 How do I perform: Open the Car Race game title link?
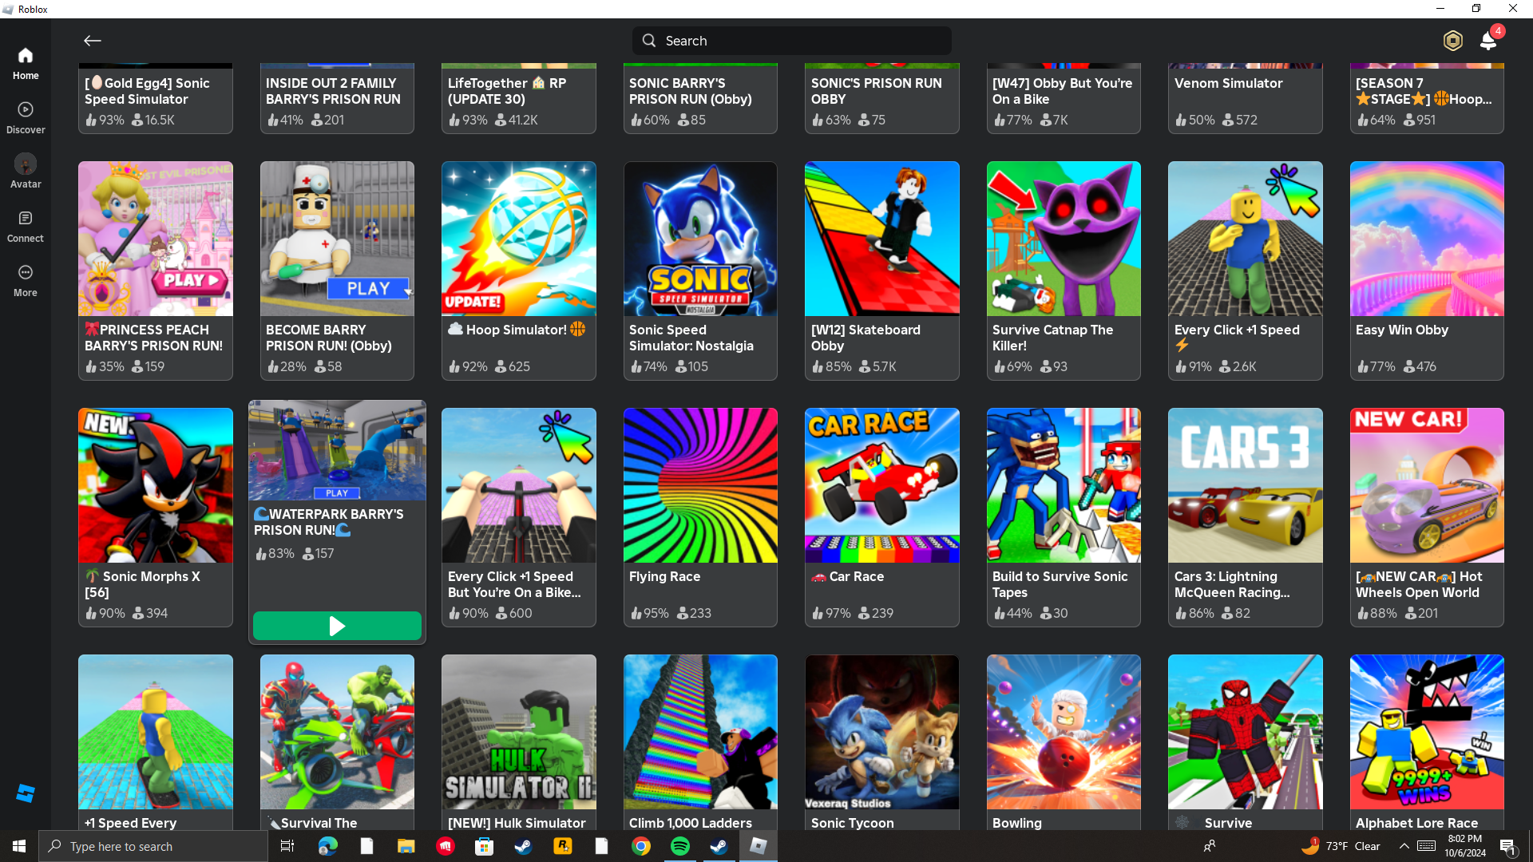pos(856,576)
